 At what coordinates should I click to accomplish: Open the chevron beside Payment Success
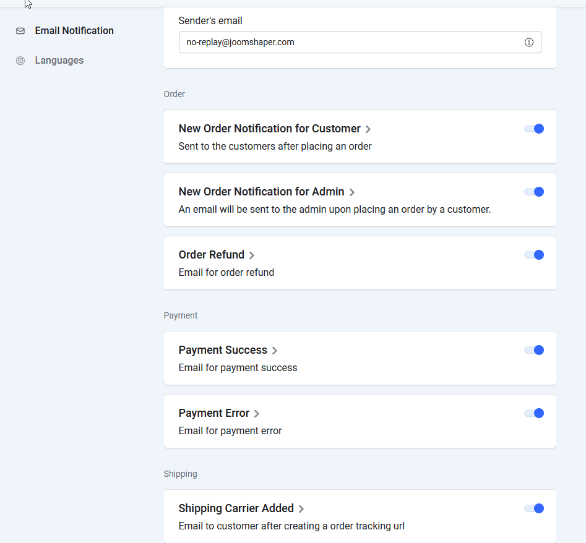pyautogui.click(x=275, y=351)
